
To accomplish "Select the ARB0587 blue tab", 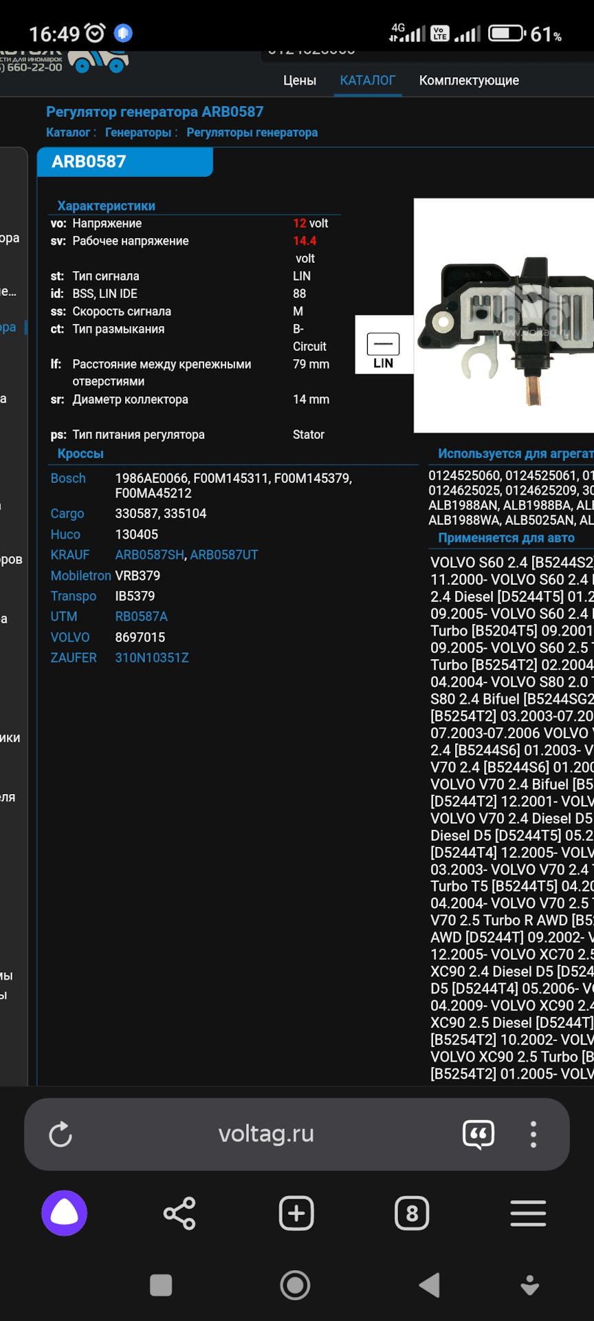I will (x=125, y=162).
